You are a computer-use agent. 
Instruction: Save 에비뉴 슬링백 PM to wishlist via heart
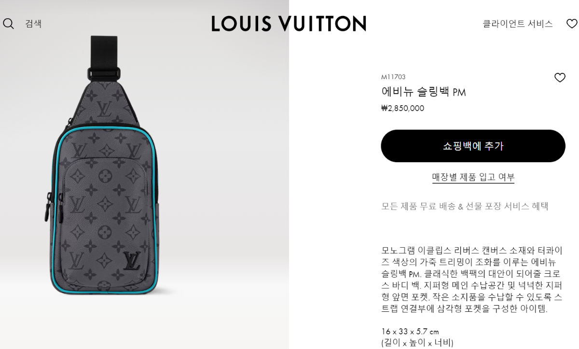pos(560,77)
